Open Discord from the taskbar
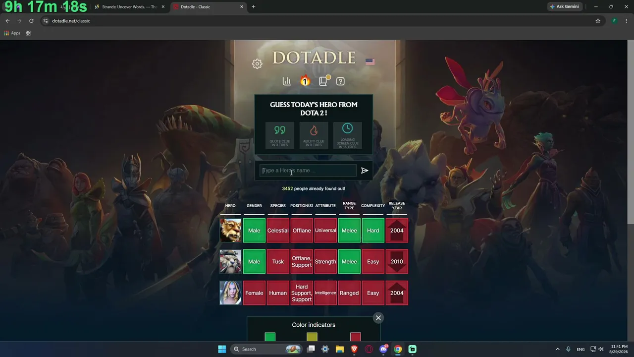Image resolution: width=634 pixels, height=357 pixels. (x=383, y=349)
